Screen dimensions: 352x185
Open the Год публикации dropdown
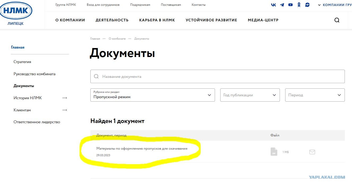250,95
